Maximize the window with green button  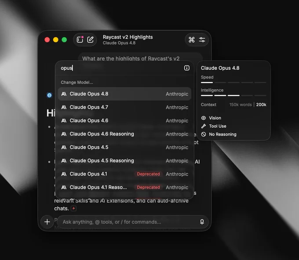[64, 40]
